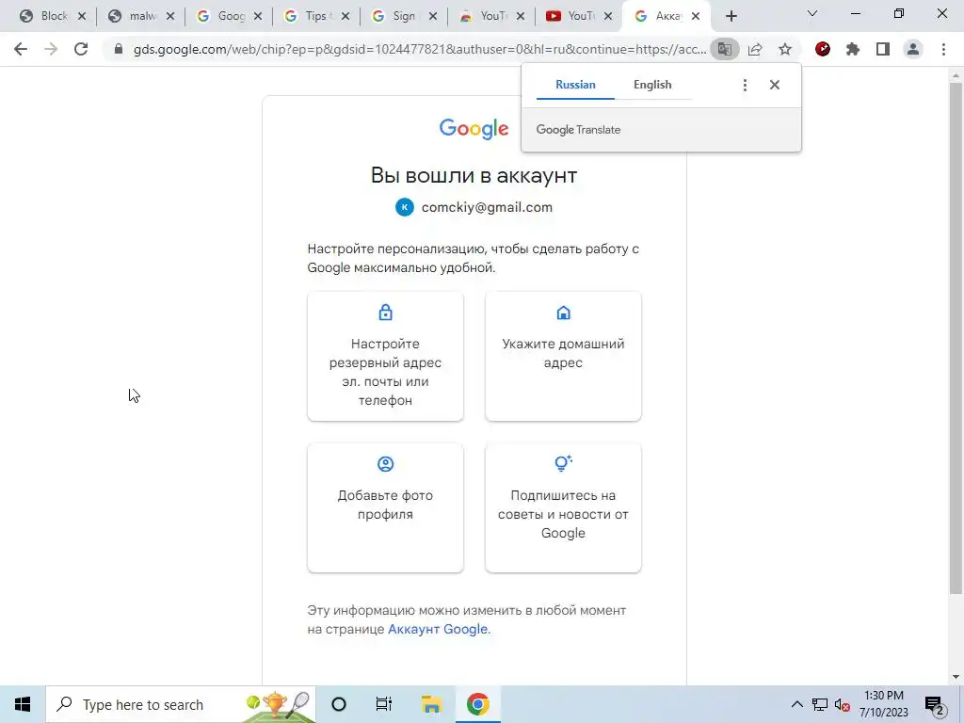964x723 pixels.
Task: Close the active Аккаунт tab
Action: (x=696, y=17)
